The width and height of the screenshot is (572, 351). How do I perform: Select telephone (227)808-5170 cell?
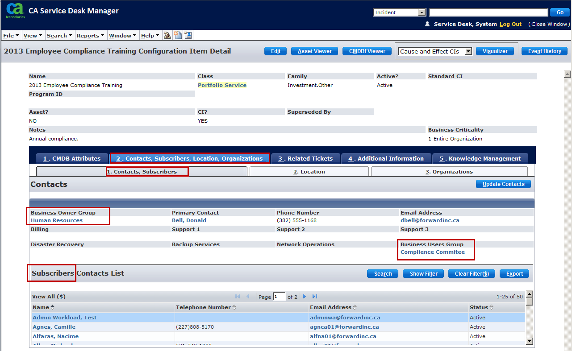coord(242,327)
